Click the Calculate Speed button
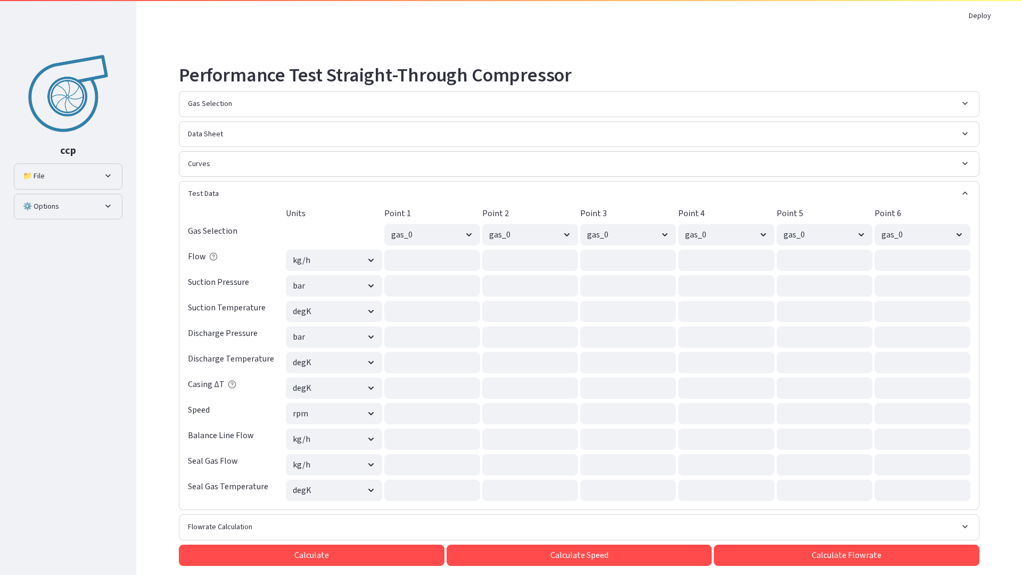Viewport: 1022px width, 575px height. pos(579,555)
